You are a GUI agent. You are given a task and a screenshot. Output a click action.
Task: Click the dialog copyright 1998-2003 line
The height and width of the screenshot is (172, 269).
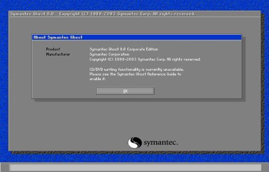pyautogui.click(x=145, y=60)
